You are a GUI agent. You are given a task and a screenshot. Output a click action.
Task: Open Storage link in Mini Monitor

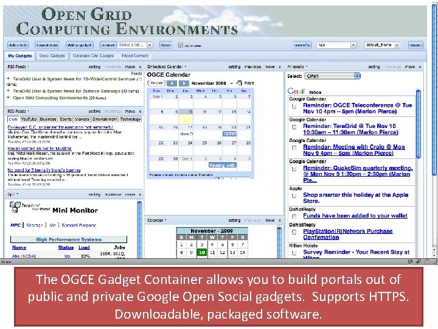(35, 225)
